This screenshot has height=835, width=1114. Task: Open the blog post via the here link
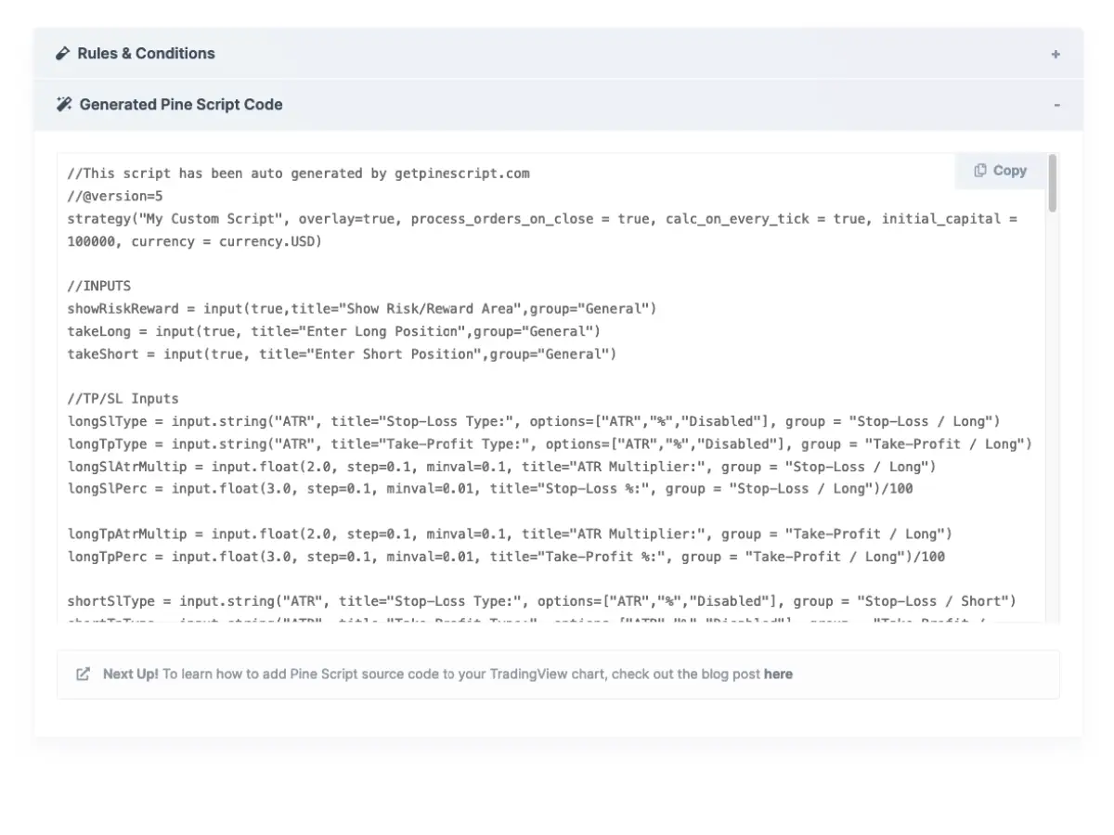[779, 674]
